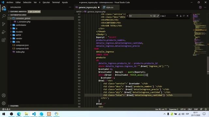Open the Explorer panel ellipsis menu
The image size is (209, 117).
70,7
